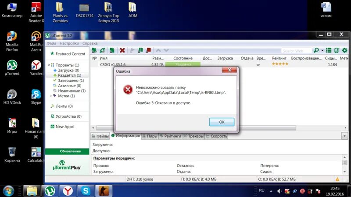Image resolution: width=351 pixels, height=197 pixels.
Task: Switch to the Рейтинги tab
Action: click(170, 136)
